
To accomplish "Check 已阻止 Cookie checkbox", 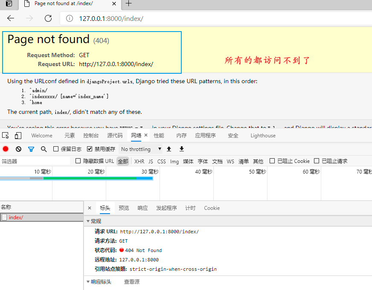I will 272,161.
